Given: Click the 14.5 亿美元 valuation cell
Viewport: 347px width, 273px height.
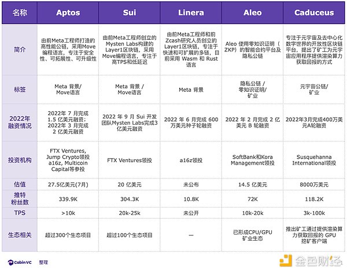Looking at the screenshot, I should tap(253, 185).
